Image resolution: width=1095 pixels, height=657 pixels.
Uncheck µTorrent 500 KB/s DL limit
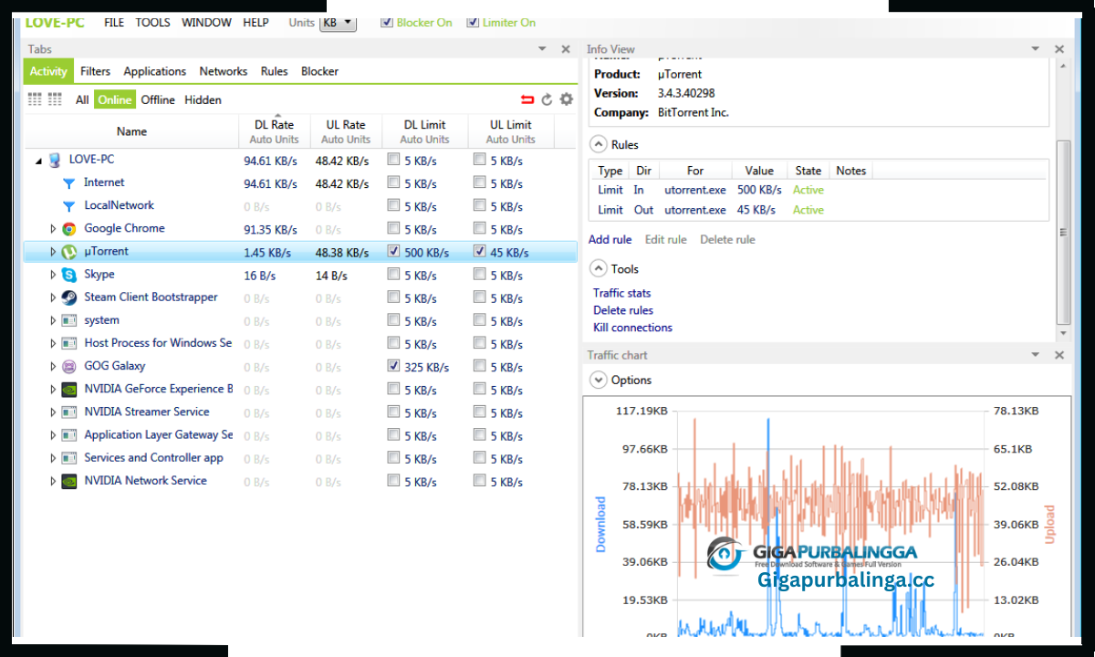(393, 251)
